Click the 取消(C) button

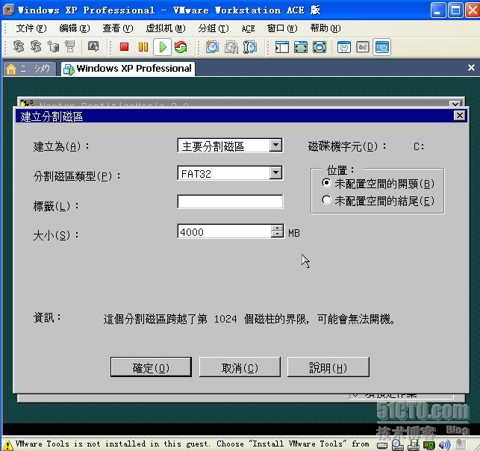coord(240,367)
